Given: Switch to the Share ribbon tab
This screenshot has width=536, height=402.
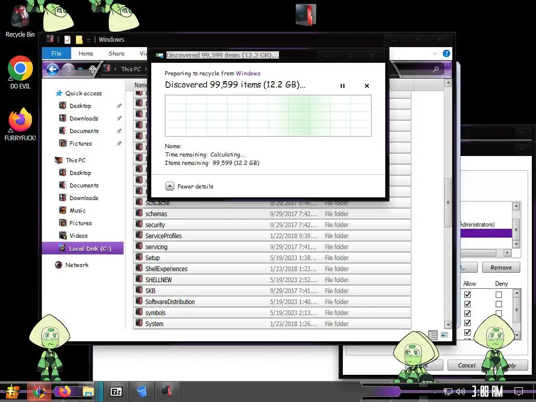Looking at the screenshot, I should point(116,53).
